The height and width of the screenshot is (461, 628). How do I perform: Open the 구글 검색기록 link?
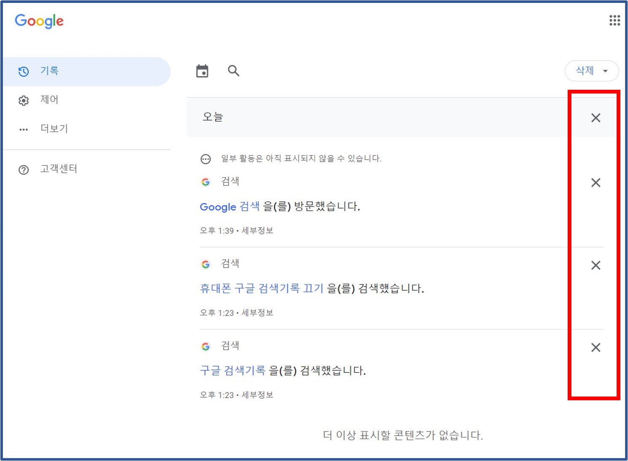click(233, 371)
